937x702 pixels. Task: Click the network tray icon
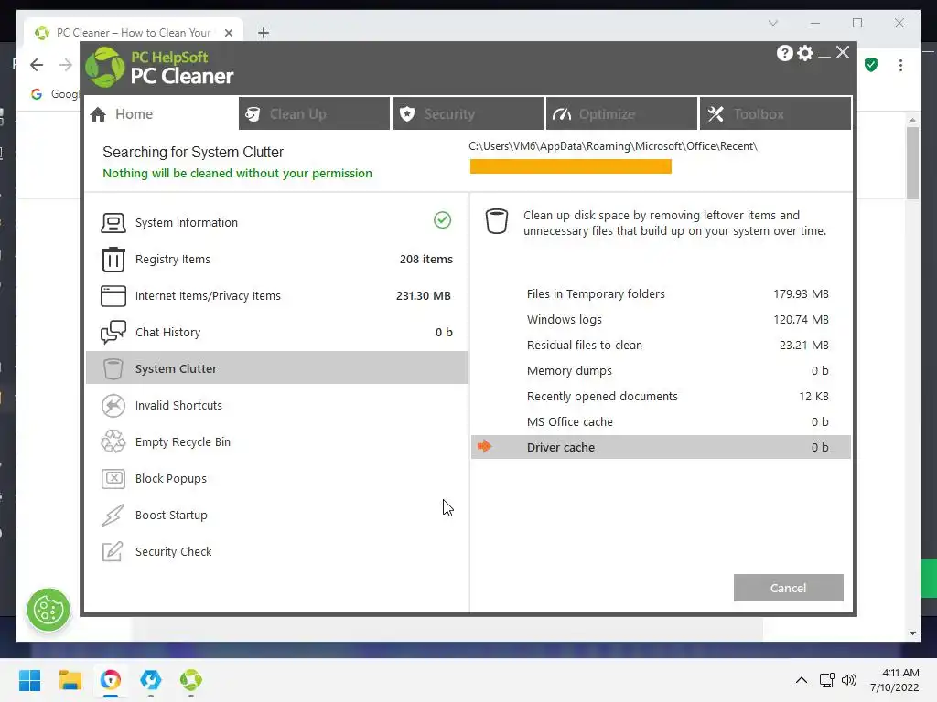point(826,680)
